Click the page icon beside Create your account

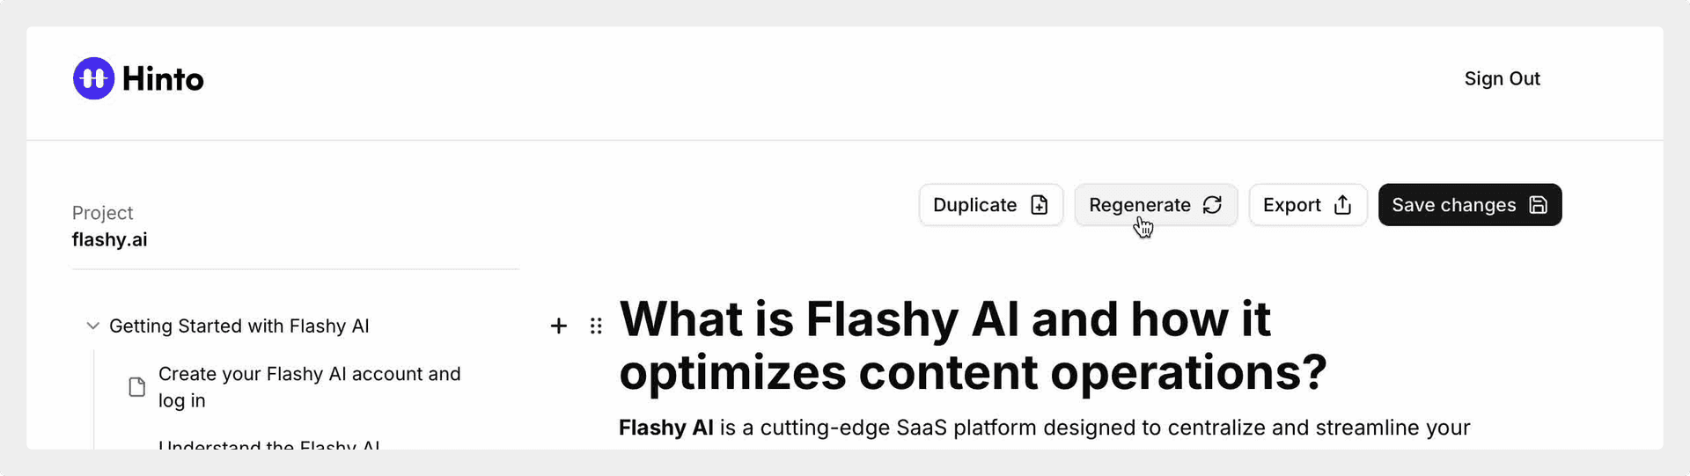point(137,387)
